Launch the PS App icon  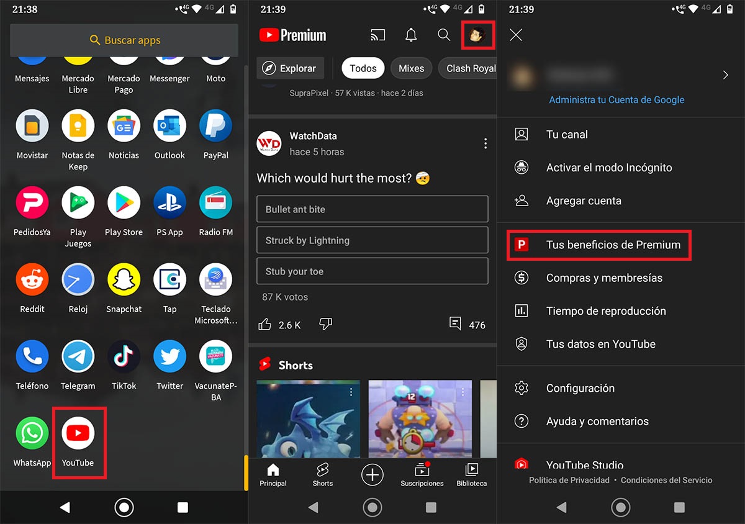(169, 202)
